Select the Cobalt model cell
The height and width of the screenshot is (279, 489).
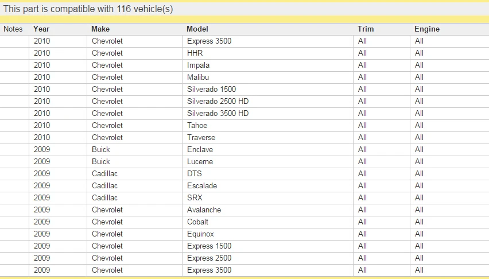point(267,222)
